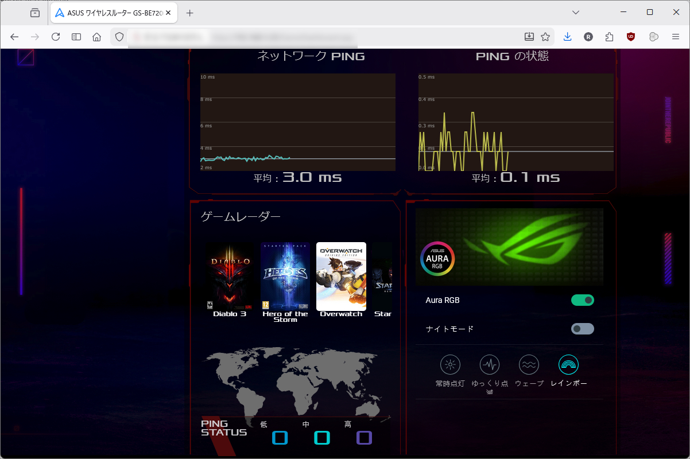Open the Overwatch game in ゲームレーダー
This screenshot has width=690, height=459.
pos(341,276)
